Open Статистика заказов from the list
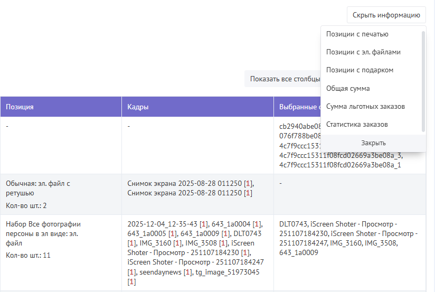435x292 pixels. click(357, 125)
